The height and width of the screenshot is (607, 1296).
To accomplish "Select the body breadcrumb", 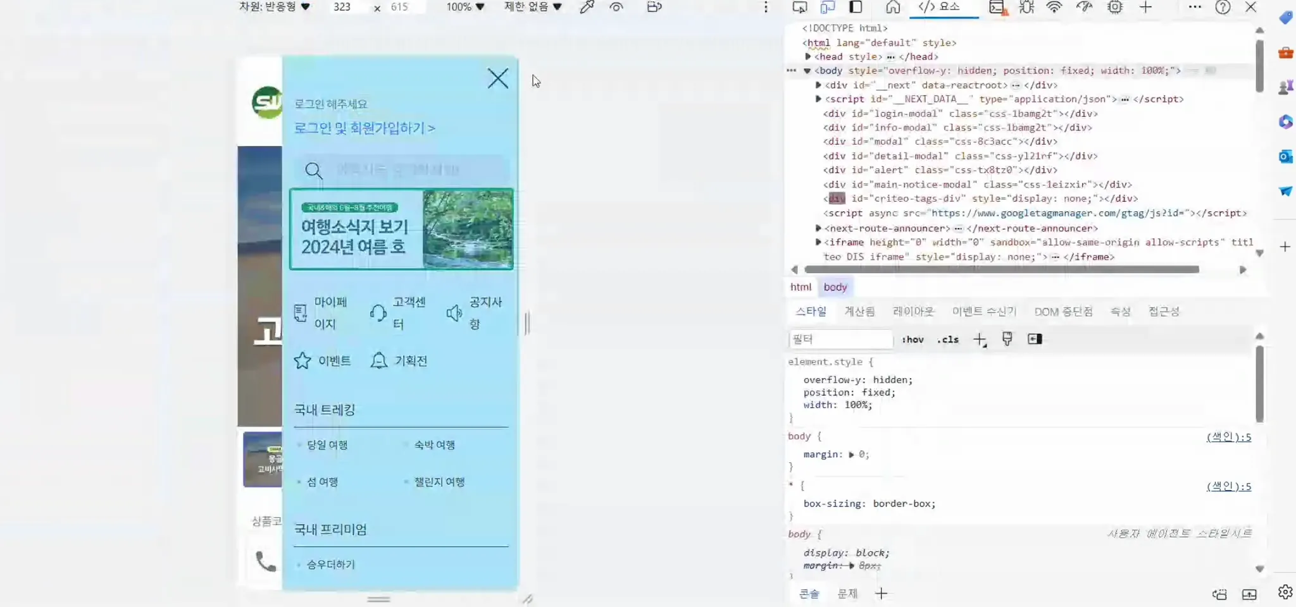I will click(x=835, y=287).
